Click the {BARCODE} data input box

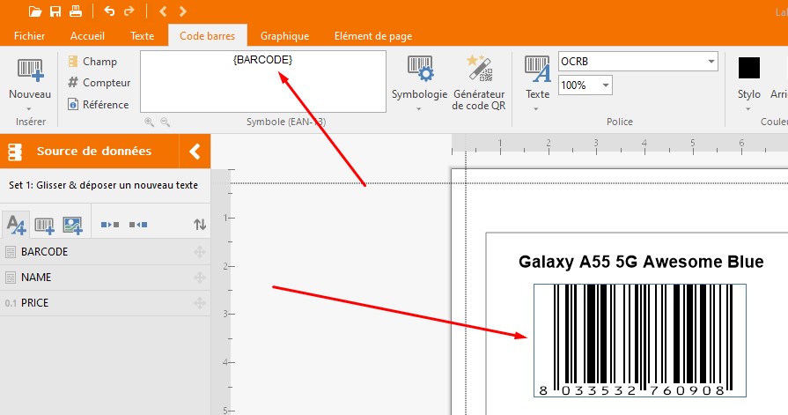point(263,81)
